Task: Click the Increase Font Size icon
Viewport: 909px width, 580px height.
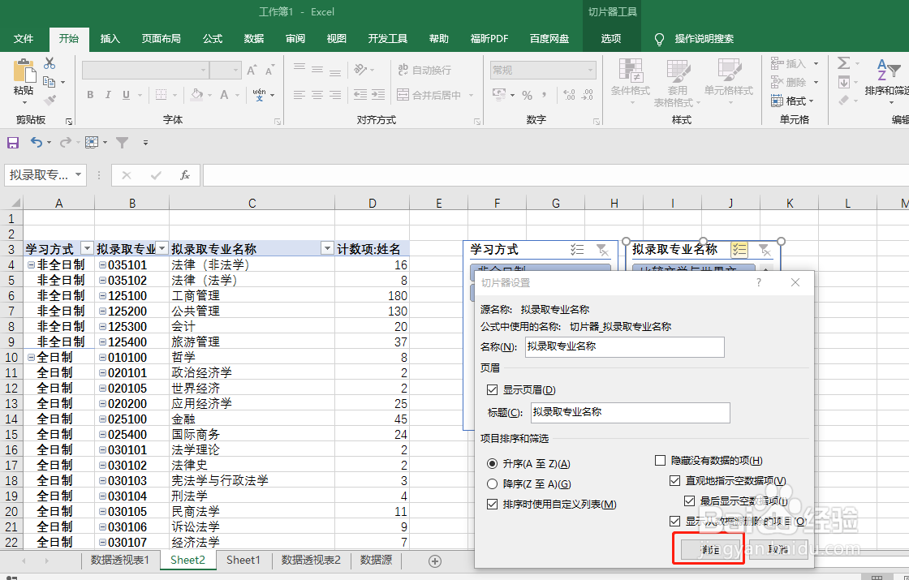Action: [252, 70]
